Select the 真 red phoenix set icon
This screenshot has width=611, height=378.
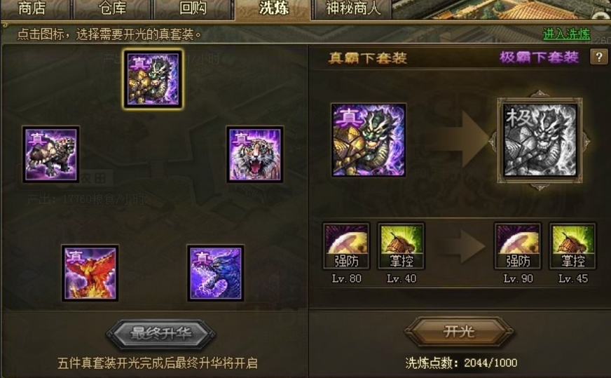tap(90, 273)
